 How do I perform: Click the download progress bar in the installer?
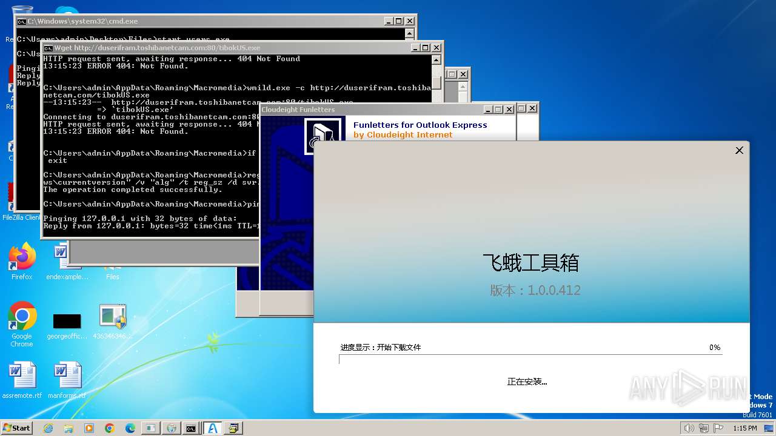point(530,359)
